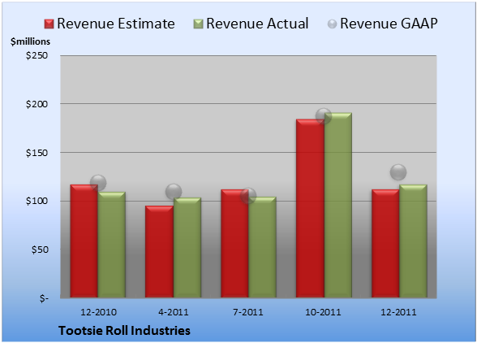Select the 'Revenue GAAP' legend label

[389, 24]
